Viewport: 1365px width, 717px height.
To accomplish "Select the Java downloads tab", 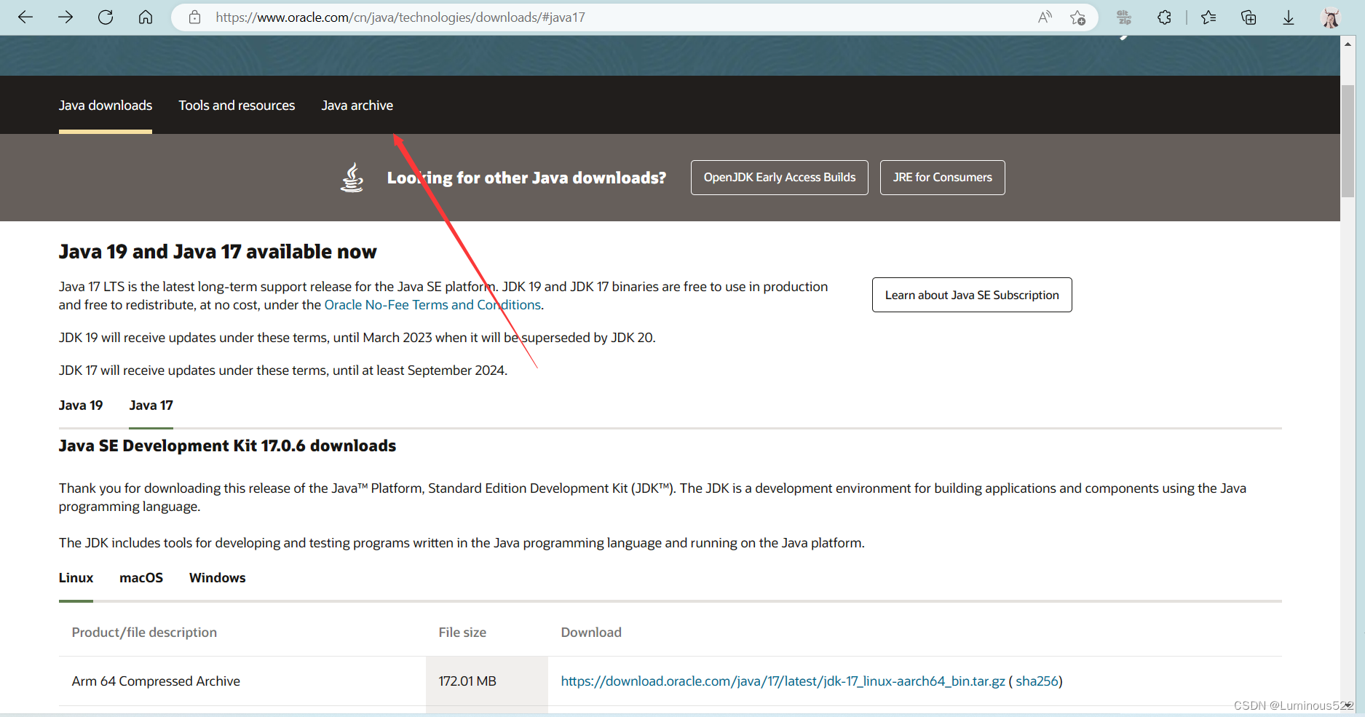I will (x=106, y=106).
